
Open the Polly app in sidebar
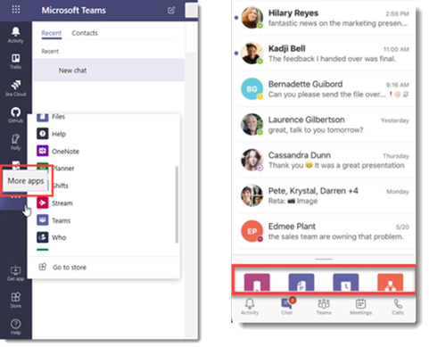point(15,142)
